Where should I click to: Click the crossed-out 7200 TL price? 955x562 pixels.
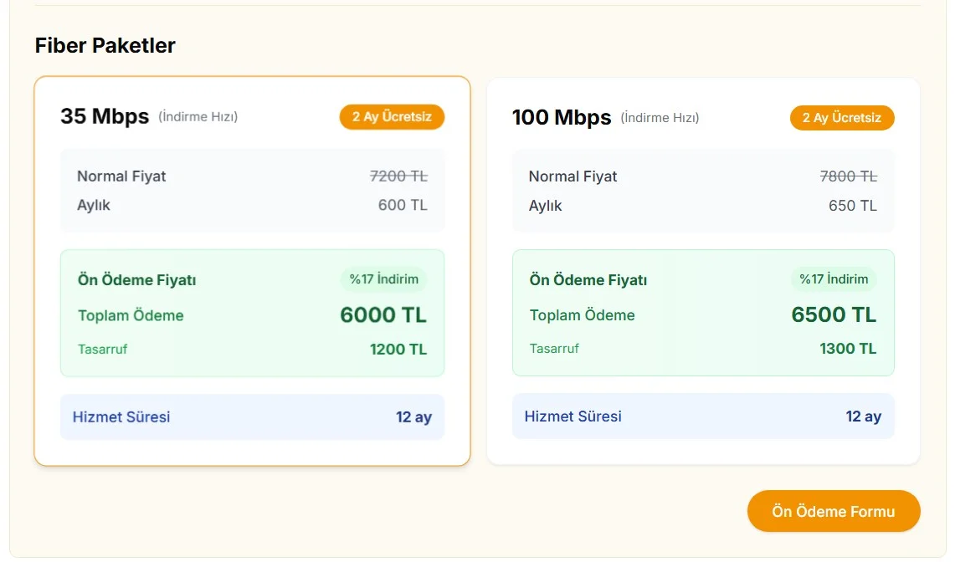(398, 176)
